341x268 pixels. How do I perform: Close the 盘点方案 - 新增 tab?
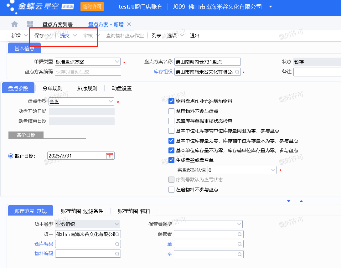(129, 24)
